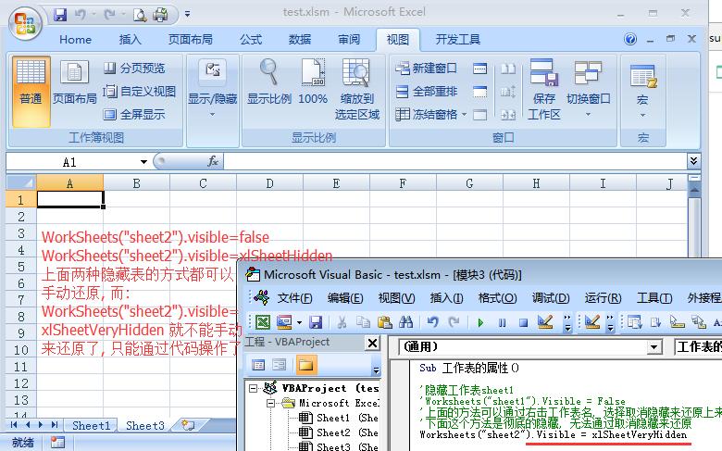Click Find binoculars icon in VBA toolbar
The width and height of the screenshot is (722, 451).
click(x=405, y=322)
